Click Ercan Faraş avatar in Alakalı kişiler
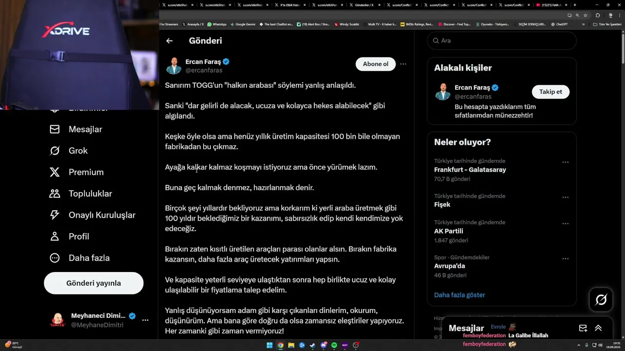The image size is (625, 351). coord(443,92)
